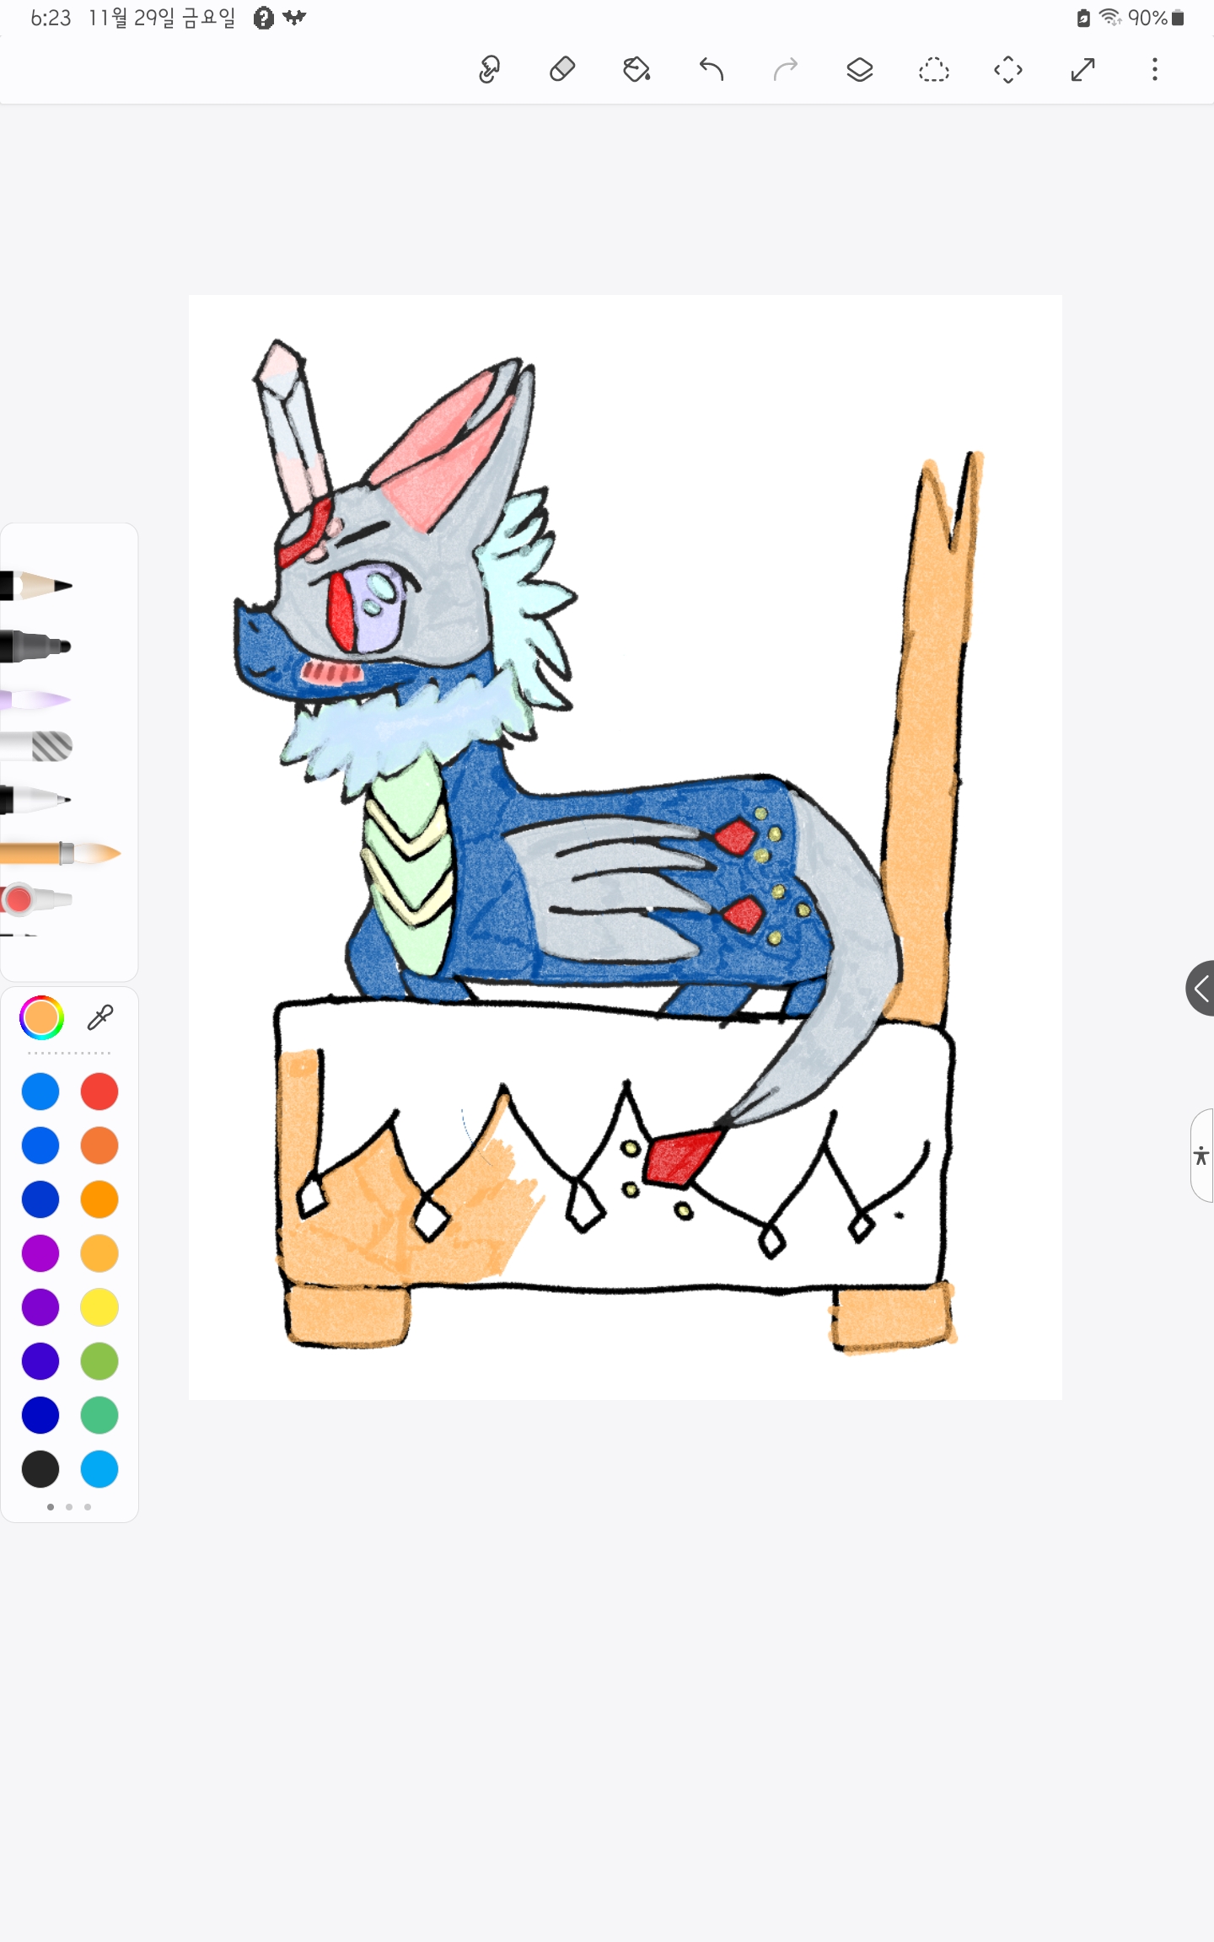This screenshot has height=1942, width=1214.
Task: Activate the lasso selection tool
Action: pyautogui.click(x=933, y=69)
